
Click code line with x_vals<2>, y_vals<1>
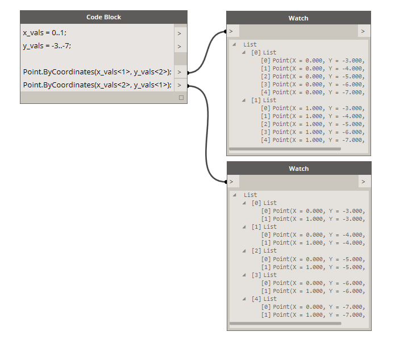click(97, 85)
